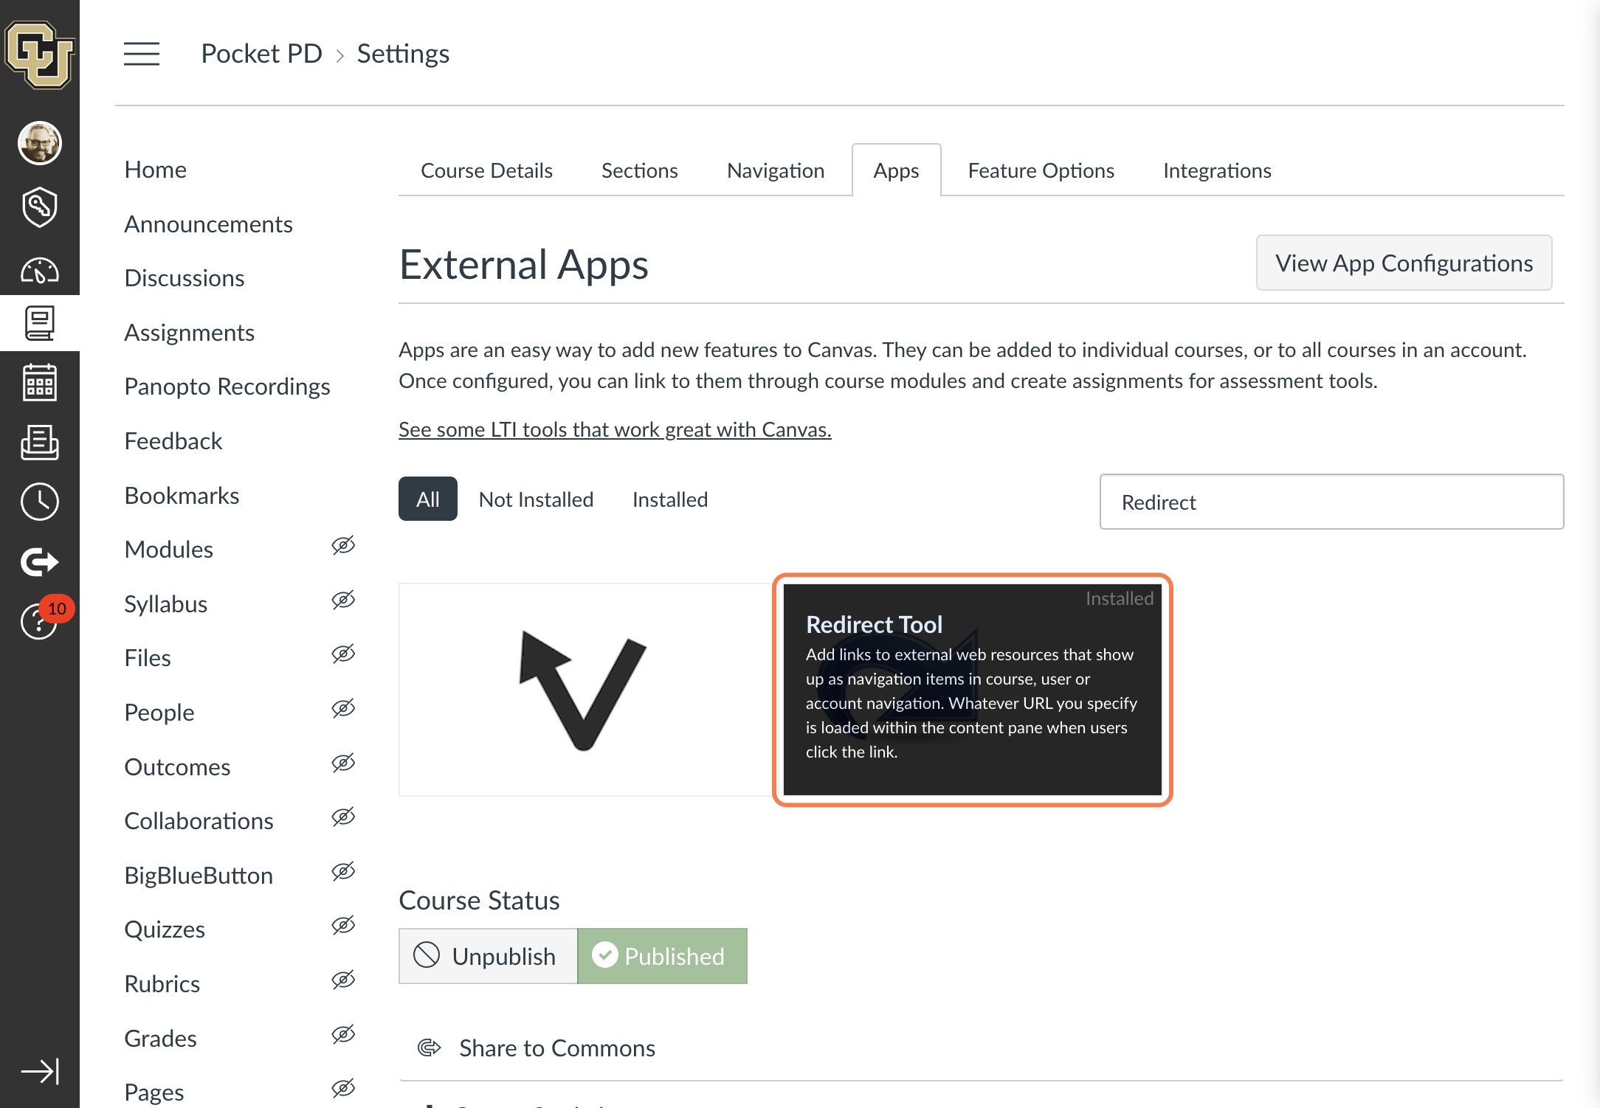Open the Redirect Tool app card
1600x1108 pixels.
pos(972,690)
